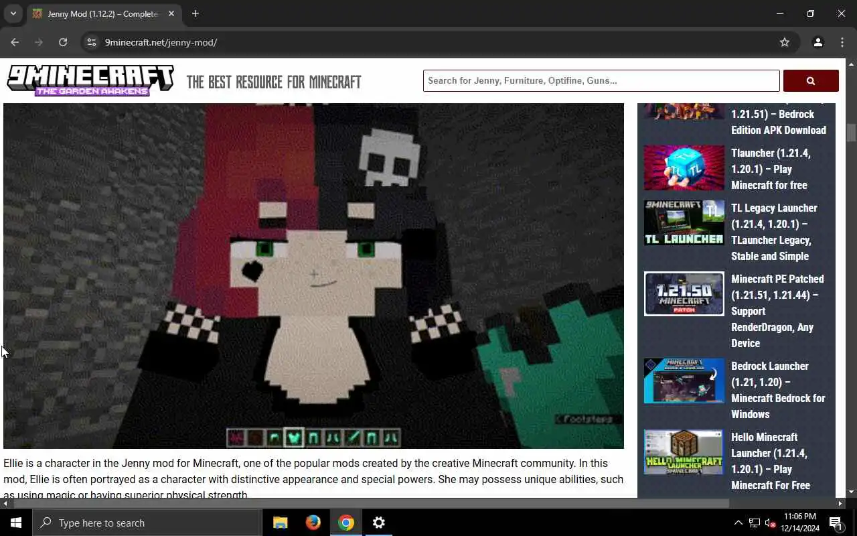Bookmark this page with the star icon
The width and height of the screenshot is (857, 536).
tap(785, 42)
